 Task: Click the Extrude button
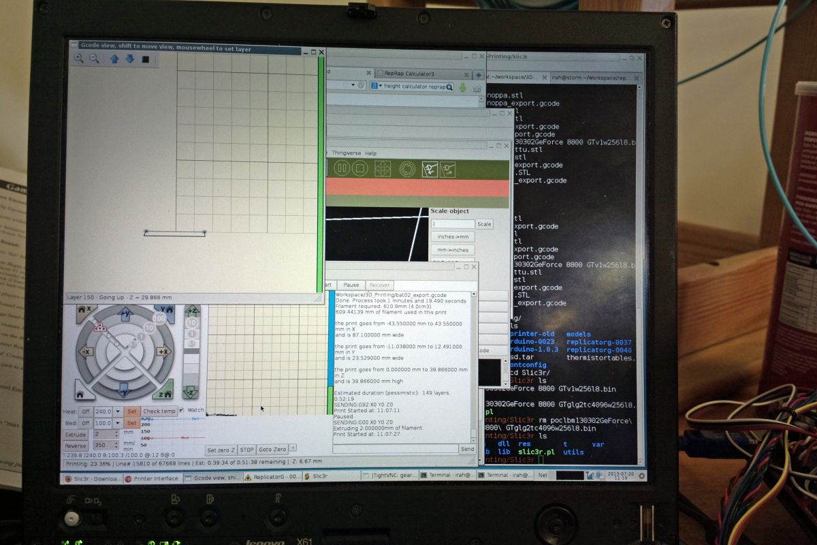click(x=76, y=435)
